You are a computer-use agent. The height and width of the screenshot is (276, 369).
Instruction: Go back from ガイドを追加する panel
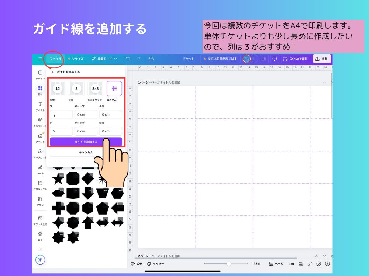coord(52,73)
